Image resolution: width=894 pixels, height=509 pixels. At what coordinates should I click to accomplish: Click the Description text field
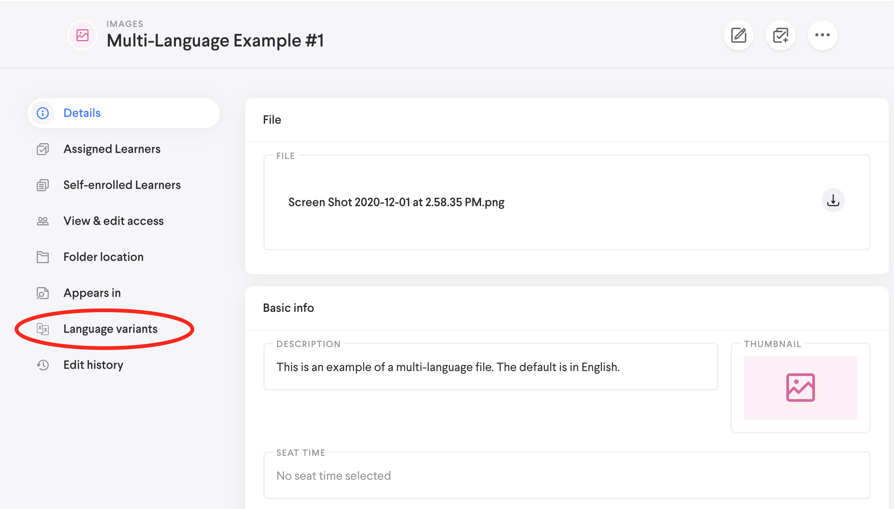pos(490,367)
